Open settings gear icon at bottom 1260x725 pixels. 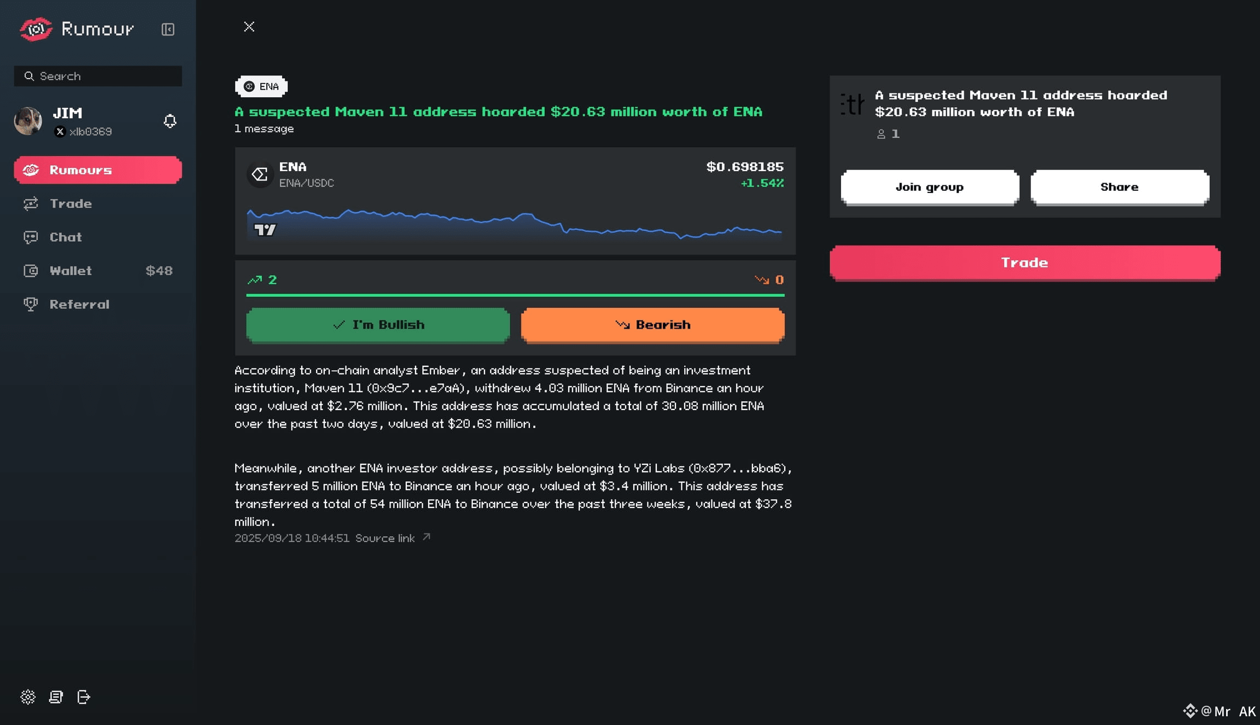click(x=28, y=697)
